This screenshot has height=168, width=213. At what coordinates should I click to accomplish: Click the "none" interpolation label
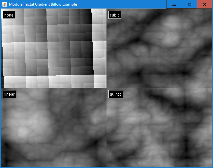pos(9,15)
